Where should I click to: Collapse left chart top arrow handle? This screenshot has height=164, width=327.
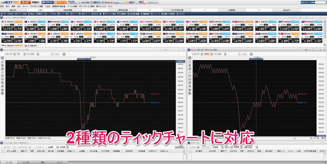[x=93, y=57]
